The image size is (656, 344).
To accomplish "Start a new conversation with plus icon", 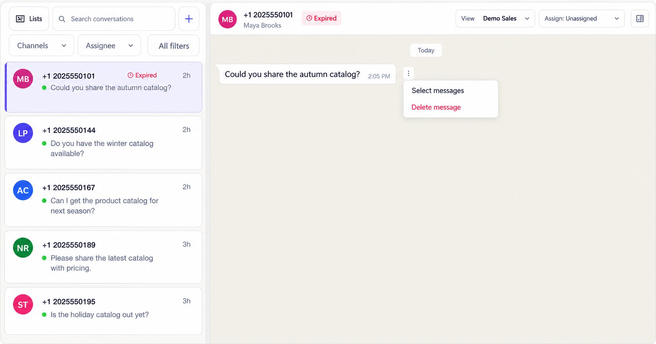I will (189, 19).
